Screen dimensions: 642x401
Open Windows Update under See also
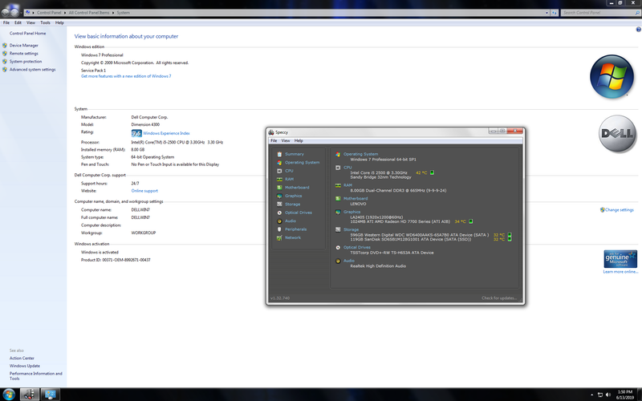pos(25,367)
